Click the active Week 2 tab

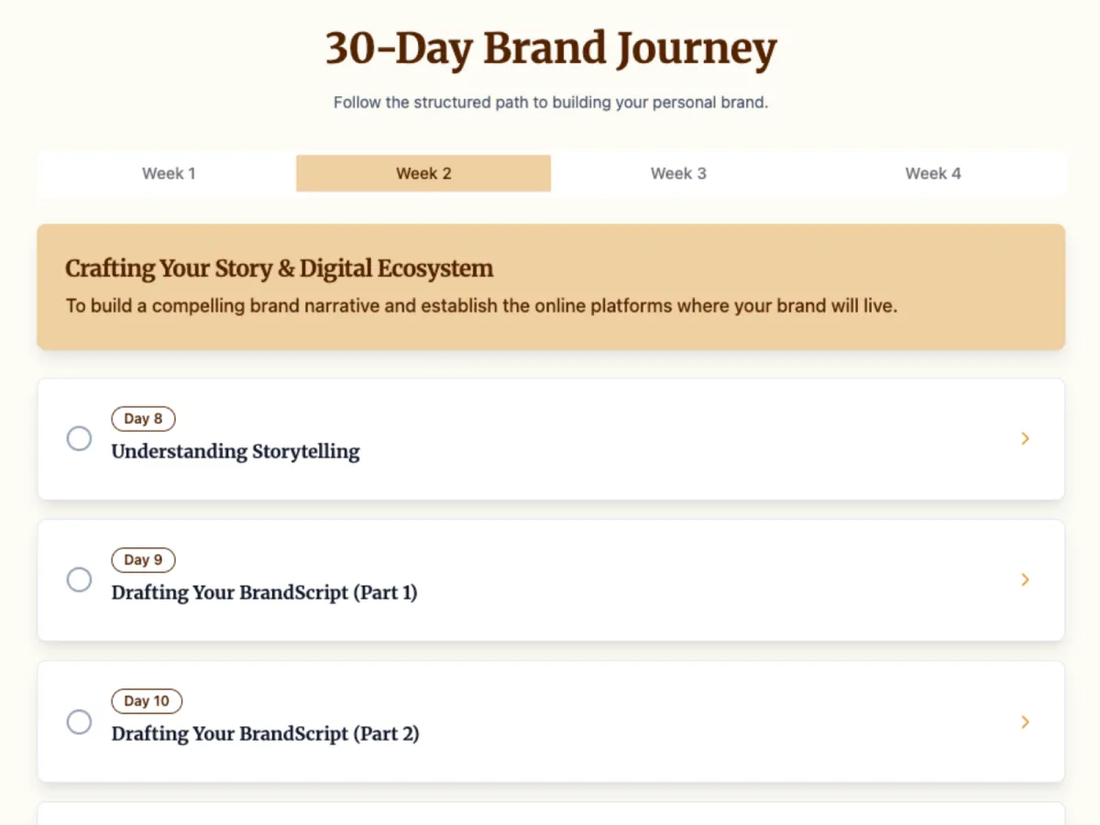click(423, 173)
